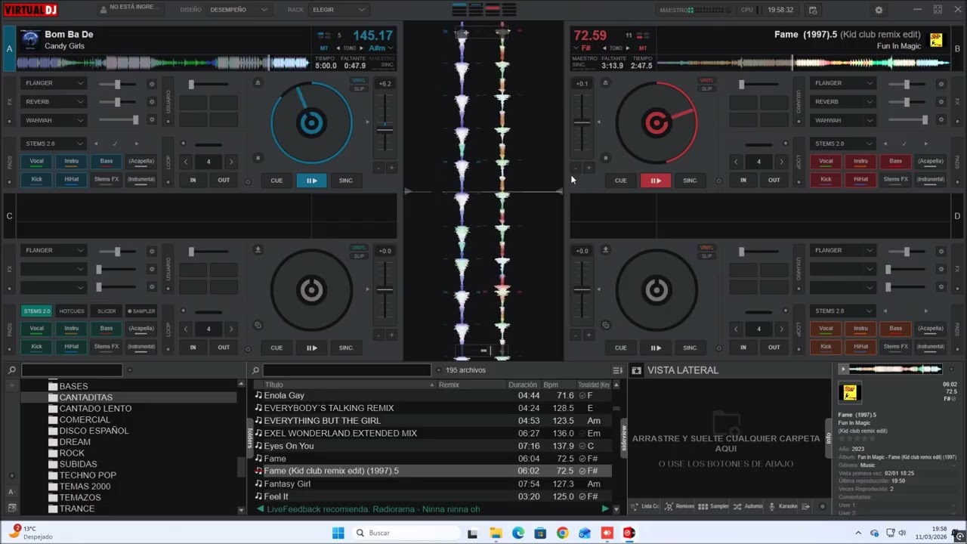
Task: Toggle the Bass stem pad on deck B
Action: click(895, 161)
